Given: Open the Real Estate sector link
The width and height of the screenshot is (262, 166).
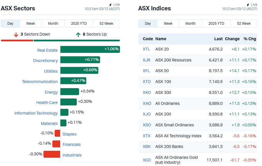Looking at the screenshot, I should (x=47, y=50).
